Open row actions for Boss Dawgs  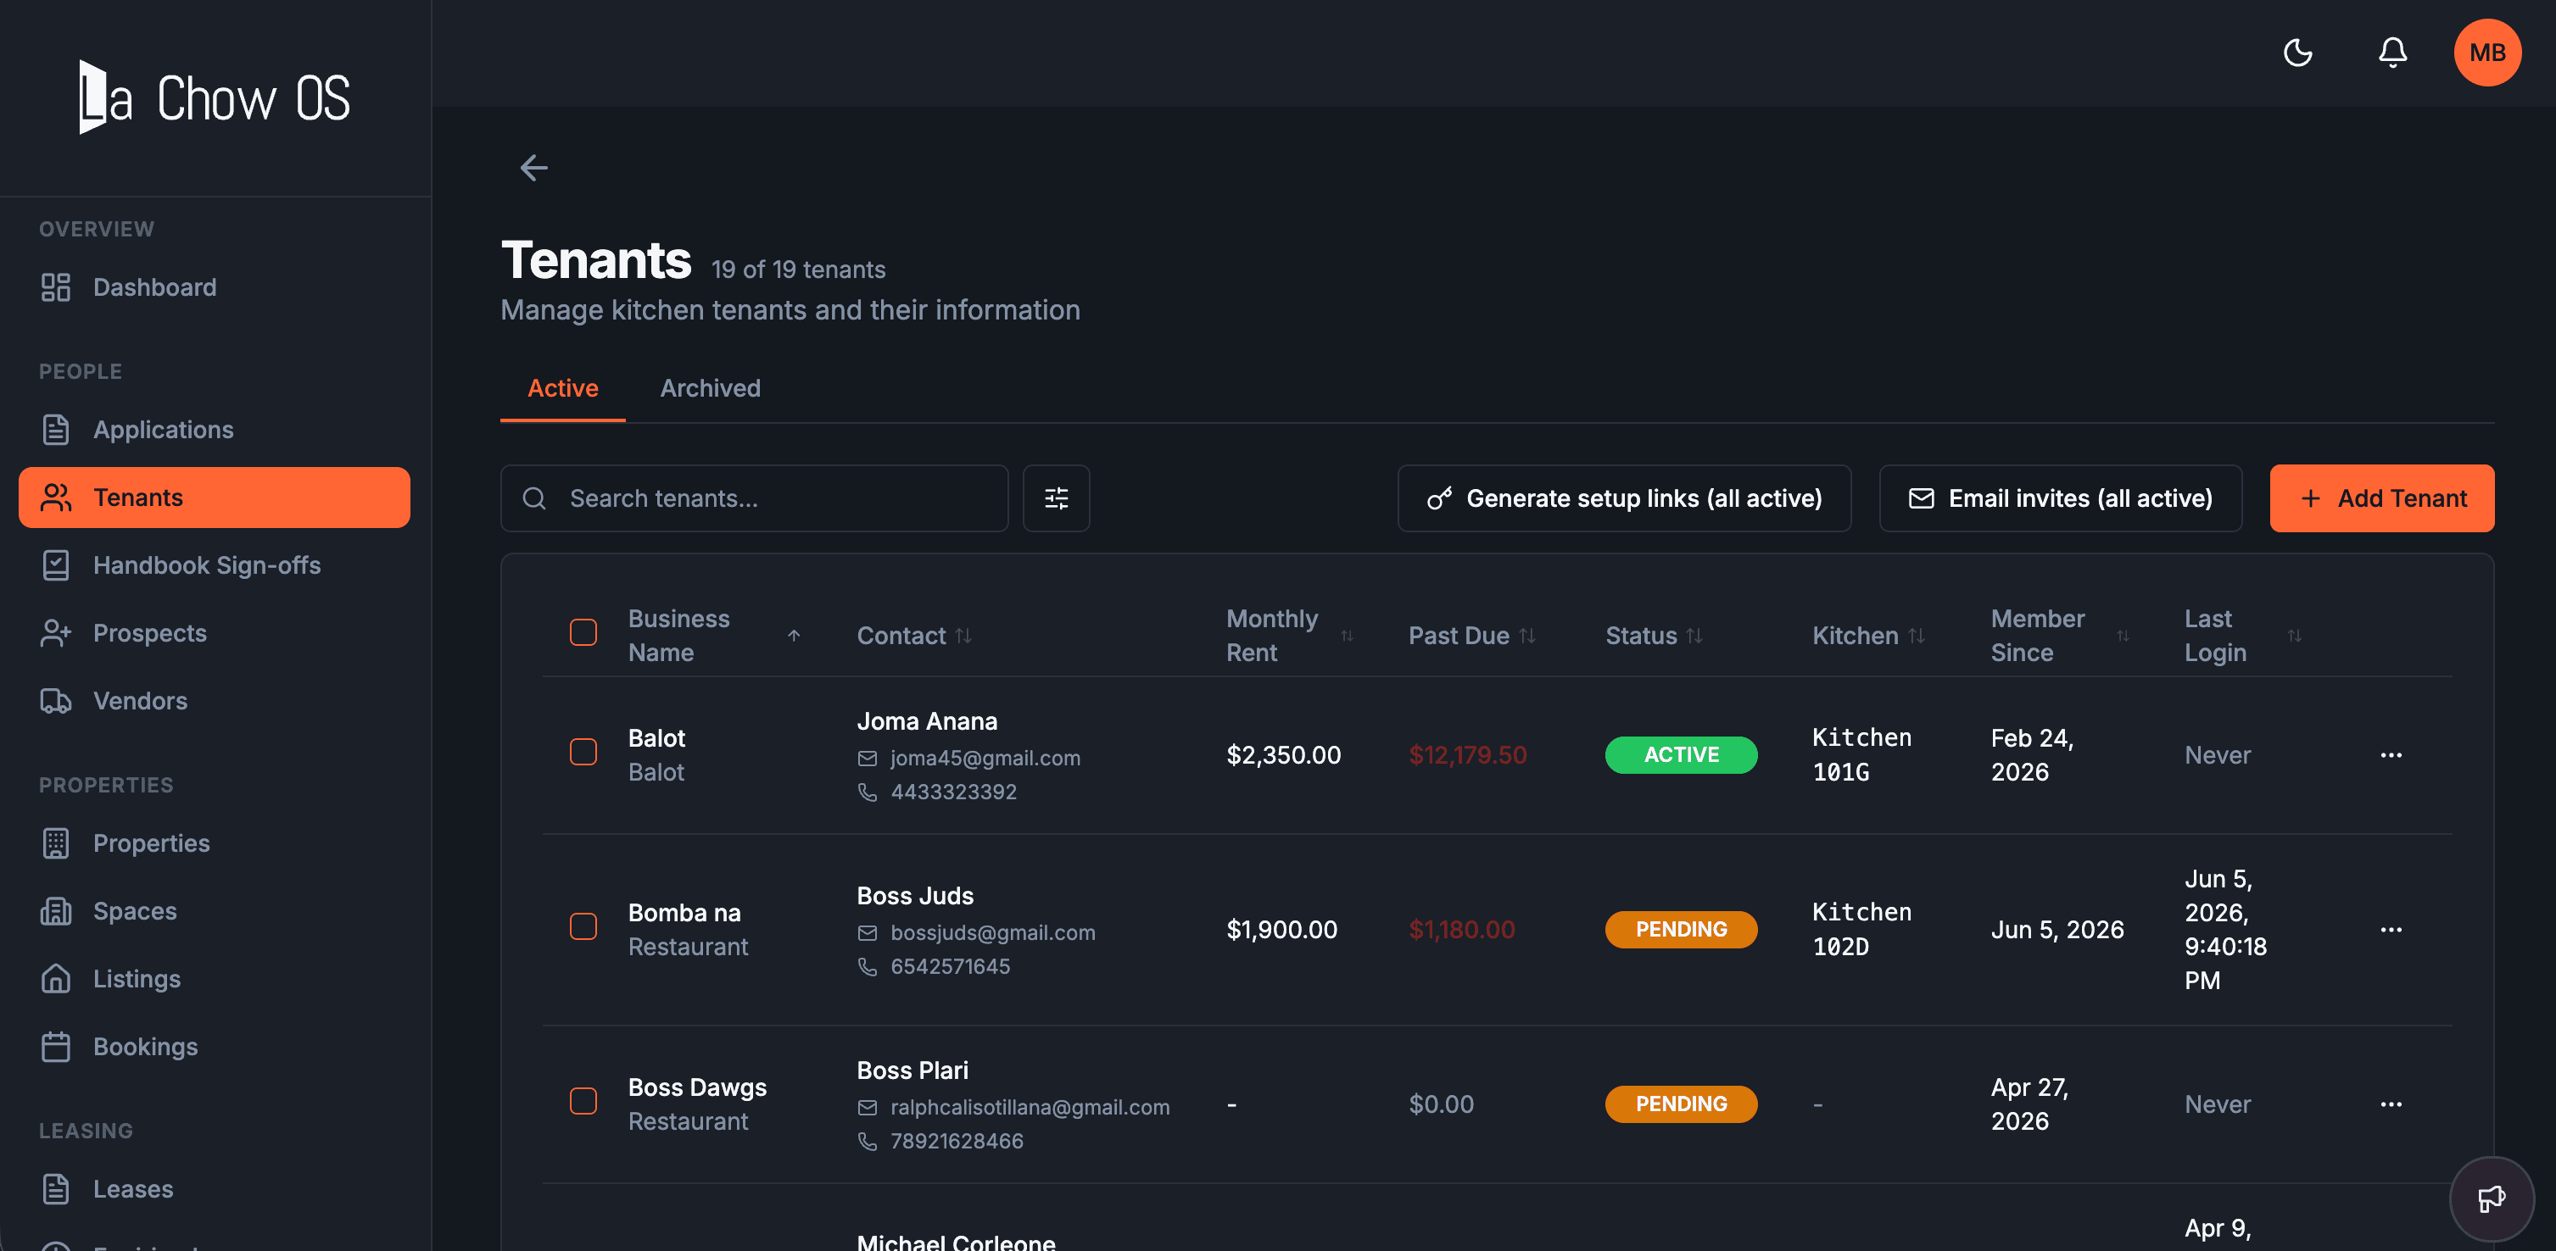coord(2391,1104)
